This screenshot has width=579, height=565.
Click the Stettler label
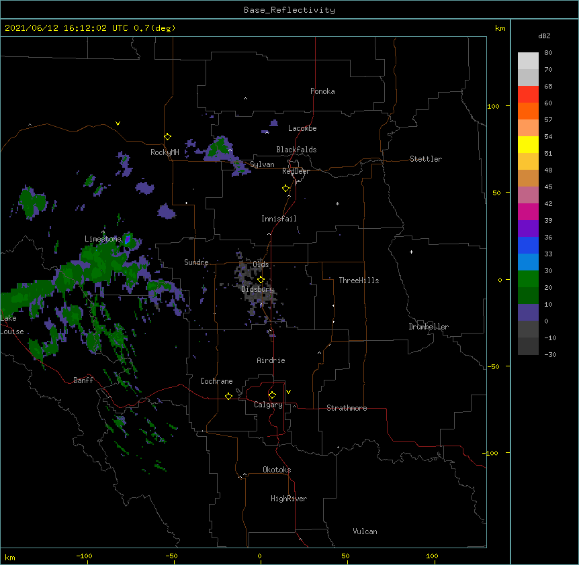point(425,159)
